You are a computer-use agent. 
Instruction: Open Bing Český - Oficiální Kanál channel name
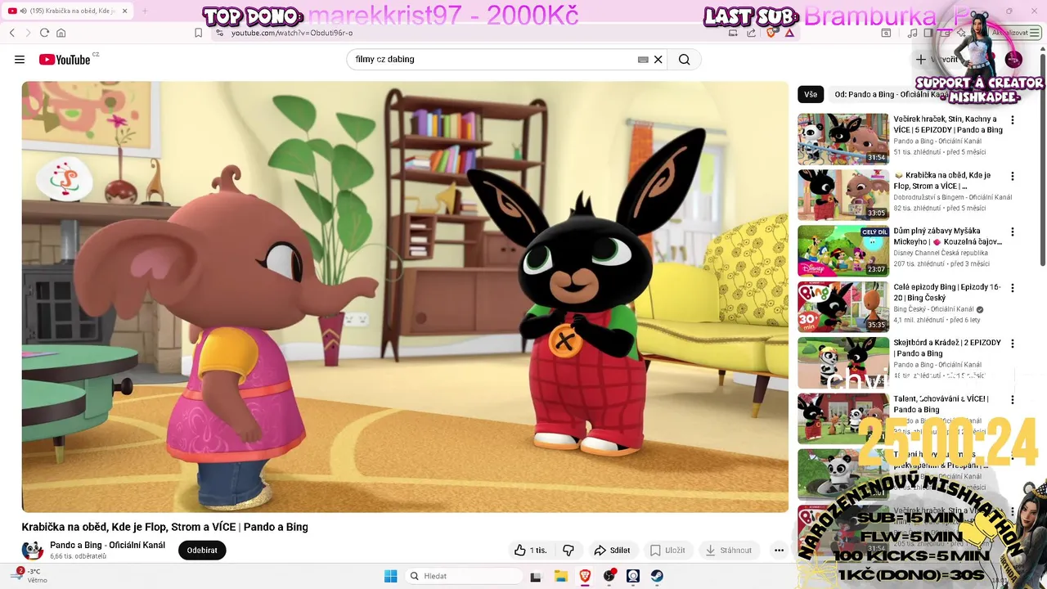[933, 309]
